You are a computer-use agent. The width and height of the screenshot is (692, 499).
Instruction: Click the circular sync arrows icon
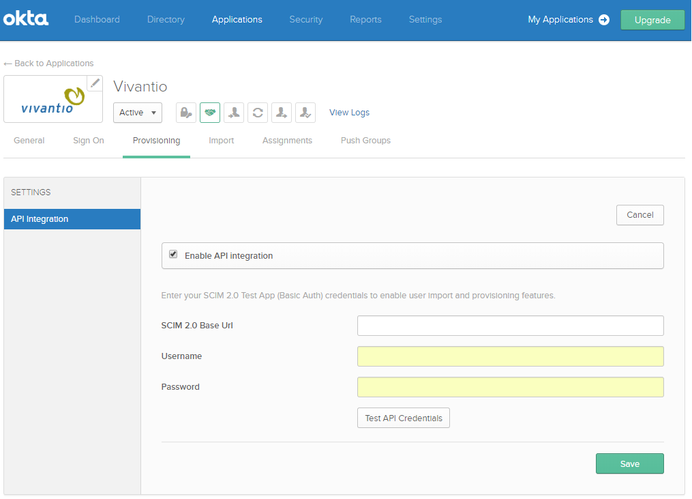pyautogui.click(x=258, y=113)
